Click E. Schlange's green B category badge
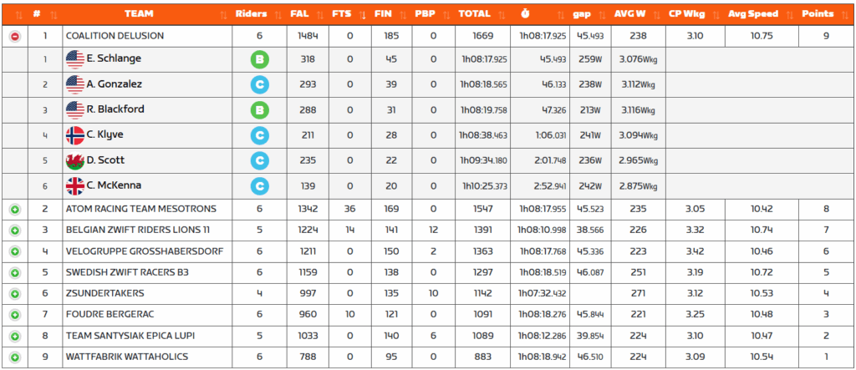The width and height of the screenshot is (856, 370). click(x=259, y=59)
